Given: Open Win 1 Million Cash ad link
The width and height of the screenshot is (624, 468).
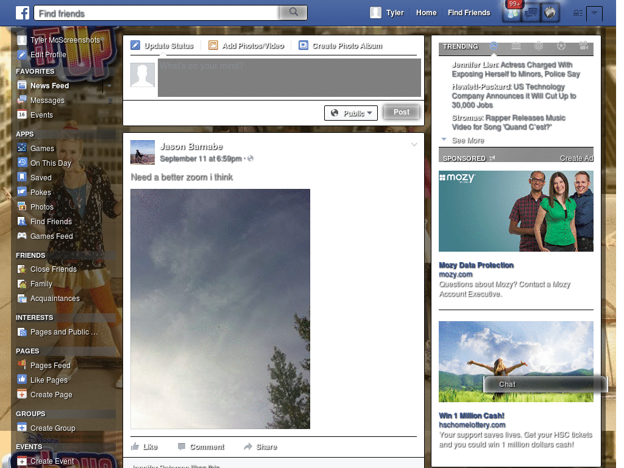Looking at the screenshot, I should [x=471, y=416].
